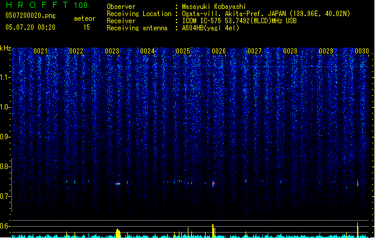The width and height of the screenshot is (375, 238).
Task: Click the time marker 0027
Action: coord(255,51)
